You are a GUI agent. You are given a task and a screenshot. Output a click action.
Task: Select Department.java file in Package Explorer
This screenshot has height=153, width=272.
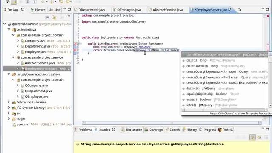(37, 46)
